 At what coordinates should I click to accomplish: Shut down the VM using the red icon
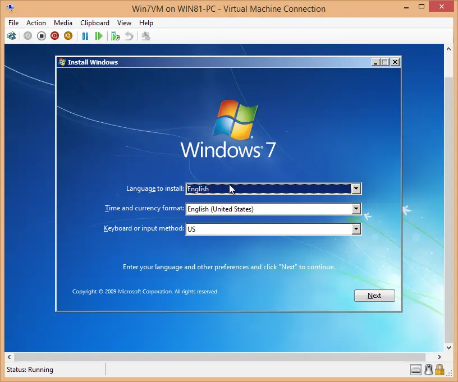click(x=54, y=36)
